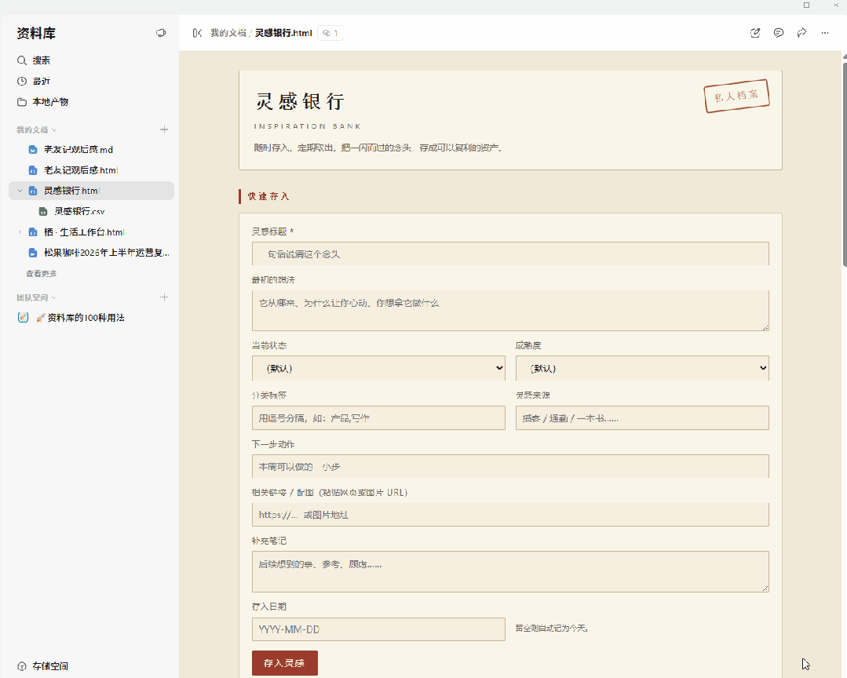Click 搜索 in the sidebar
The width and height of the screenshot is (847, 678).
41,60
